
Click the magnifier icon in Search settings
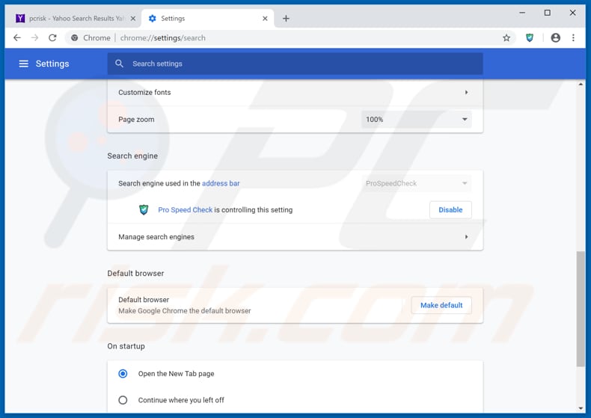click(x=119, y=64)
